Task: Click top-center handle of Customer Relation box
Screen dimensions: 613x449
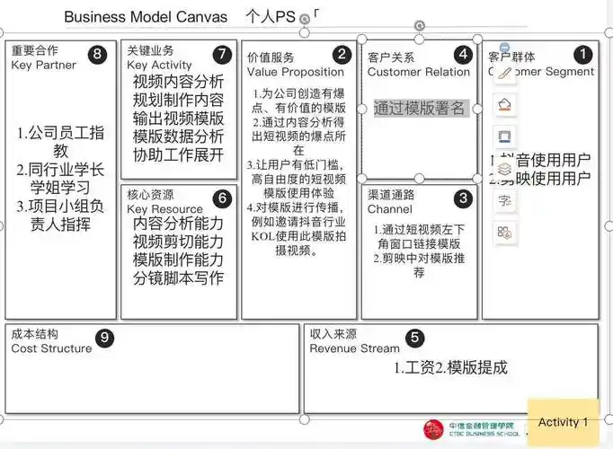Action: 419,39
